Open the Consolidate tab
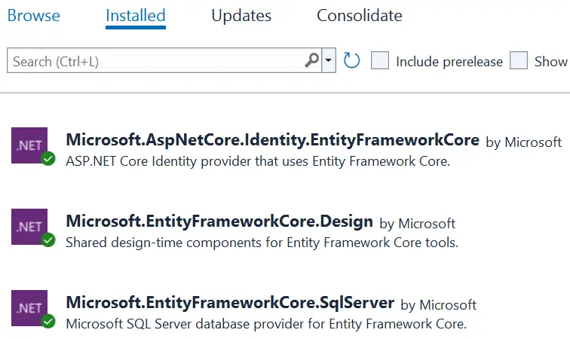Viewport: 570px width, 339px height. [360, 16]
